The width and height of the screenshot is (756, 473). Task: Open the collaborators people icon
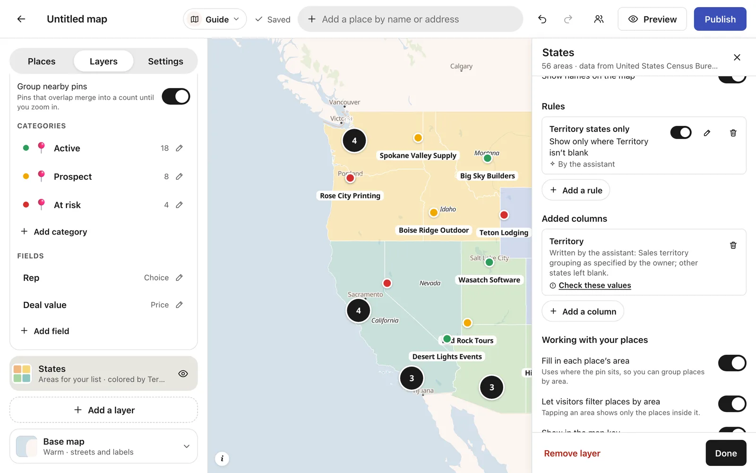point(599,19)
